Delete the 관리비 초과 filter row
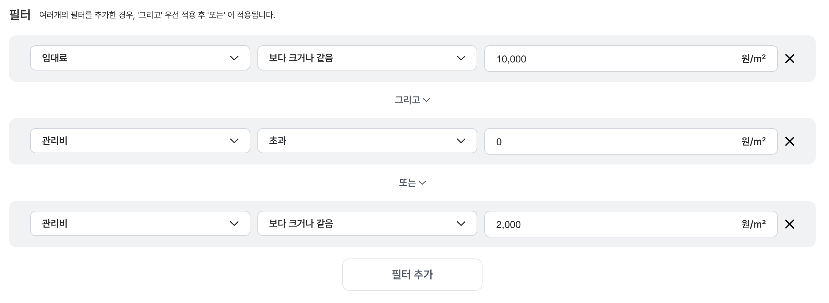This screenshot has height=303, width=829. coord(789,141)
